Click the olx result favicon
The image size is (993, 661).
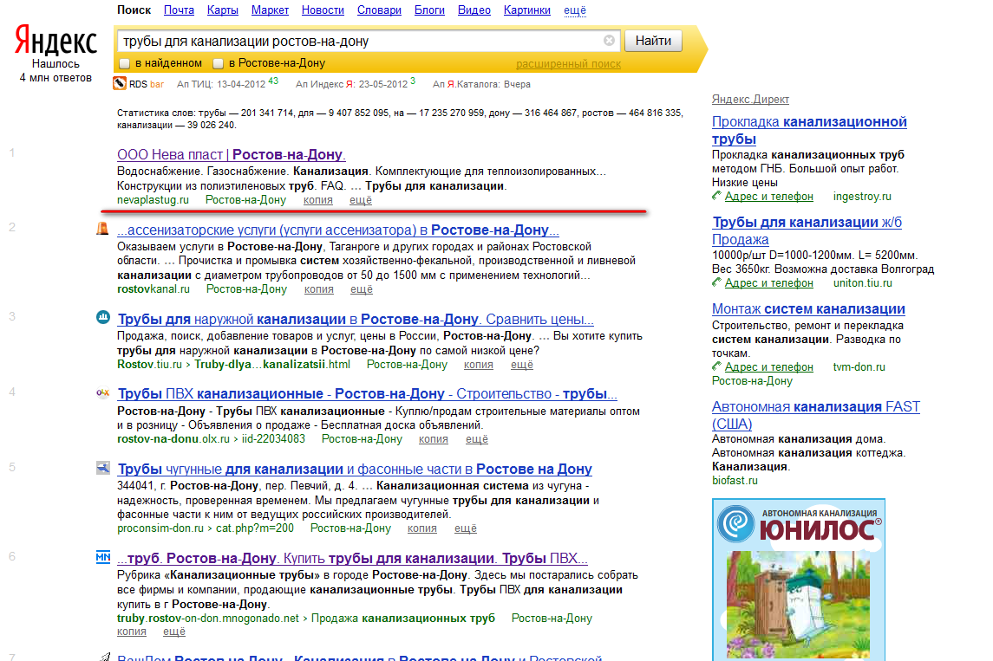tap(102, 392)
